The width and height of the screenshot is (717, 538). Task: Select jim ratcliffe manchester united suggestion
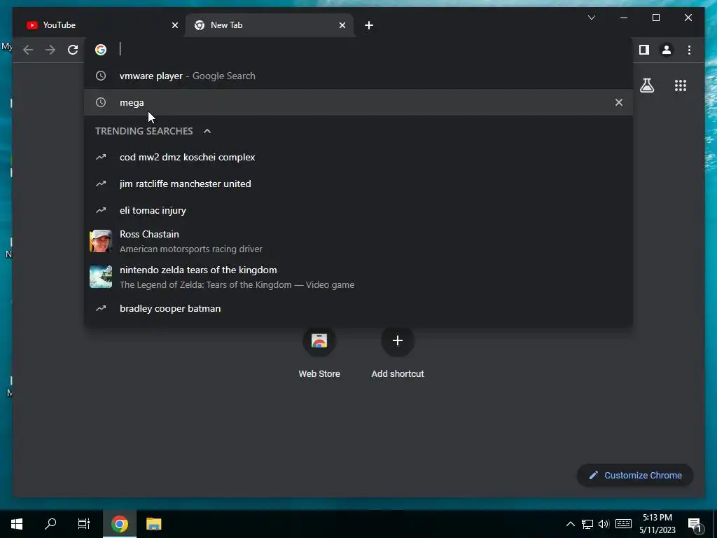pyautogui.click(x=358, y=184)
